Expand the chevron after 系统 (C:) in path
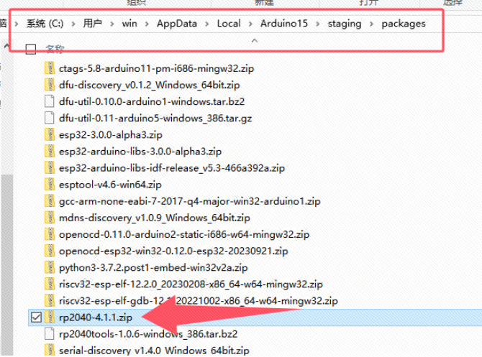 point(73,24)
